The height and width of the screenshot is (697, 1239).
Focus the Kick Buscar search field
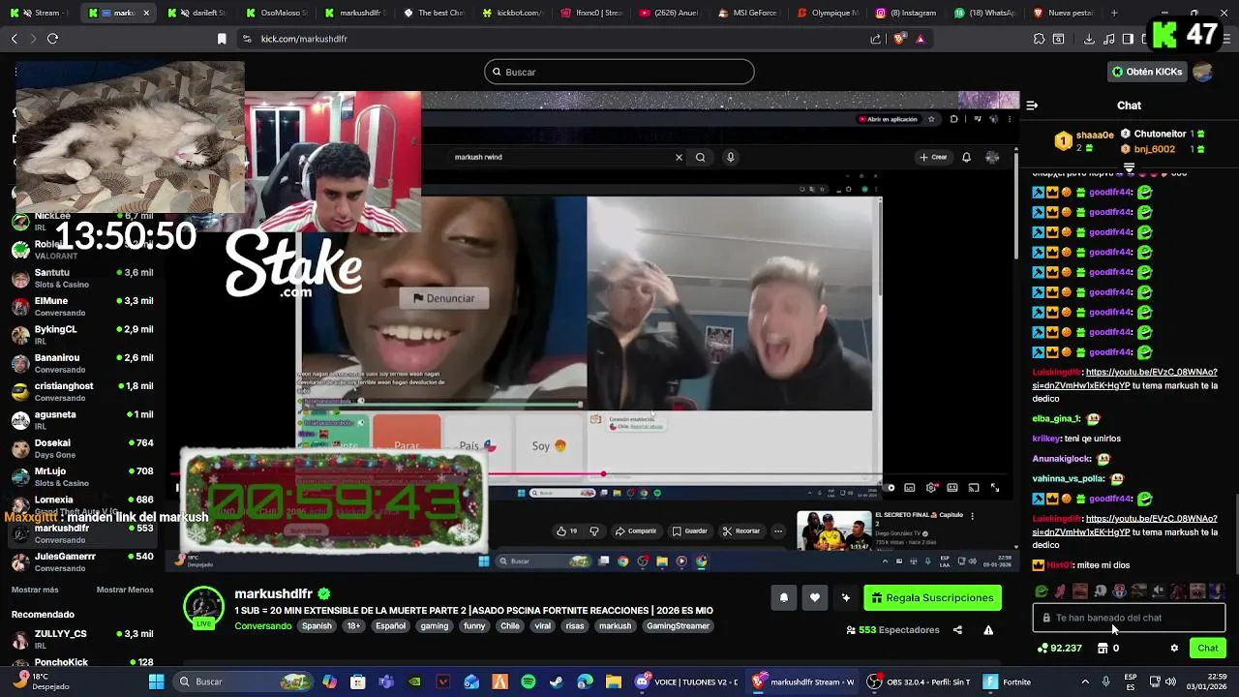(x=619, y=72)
